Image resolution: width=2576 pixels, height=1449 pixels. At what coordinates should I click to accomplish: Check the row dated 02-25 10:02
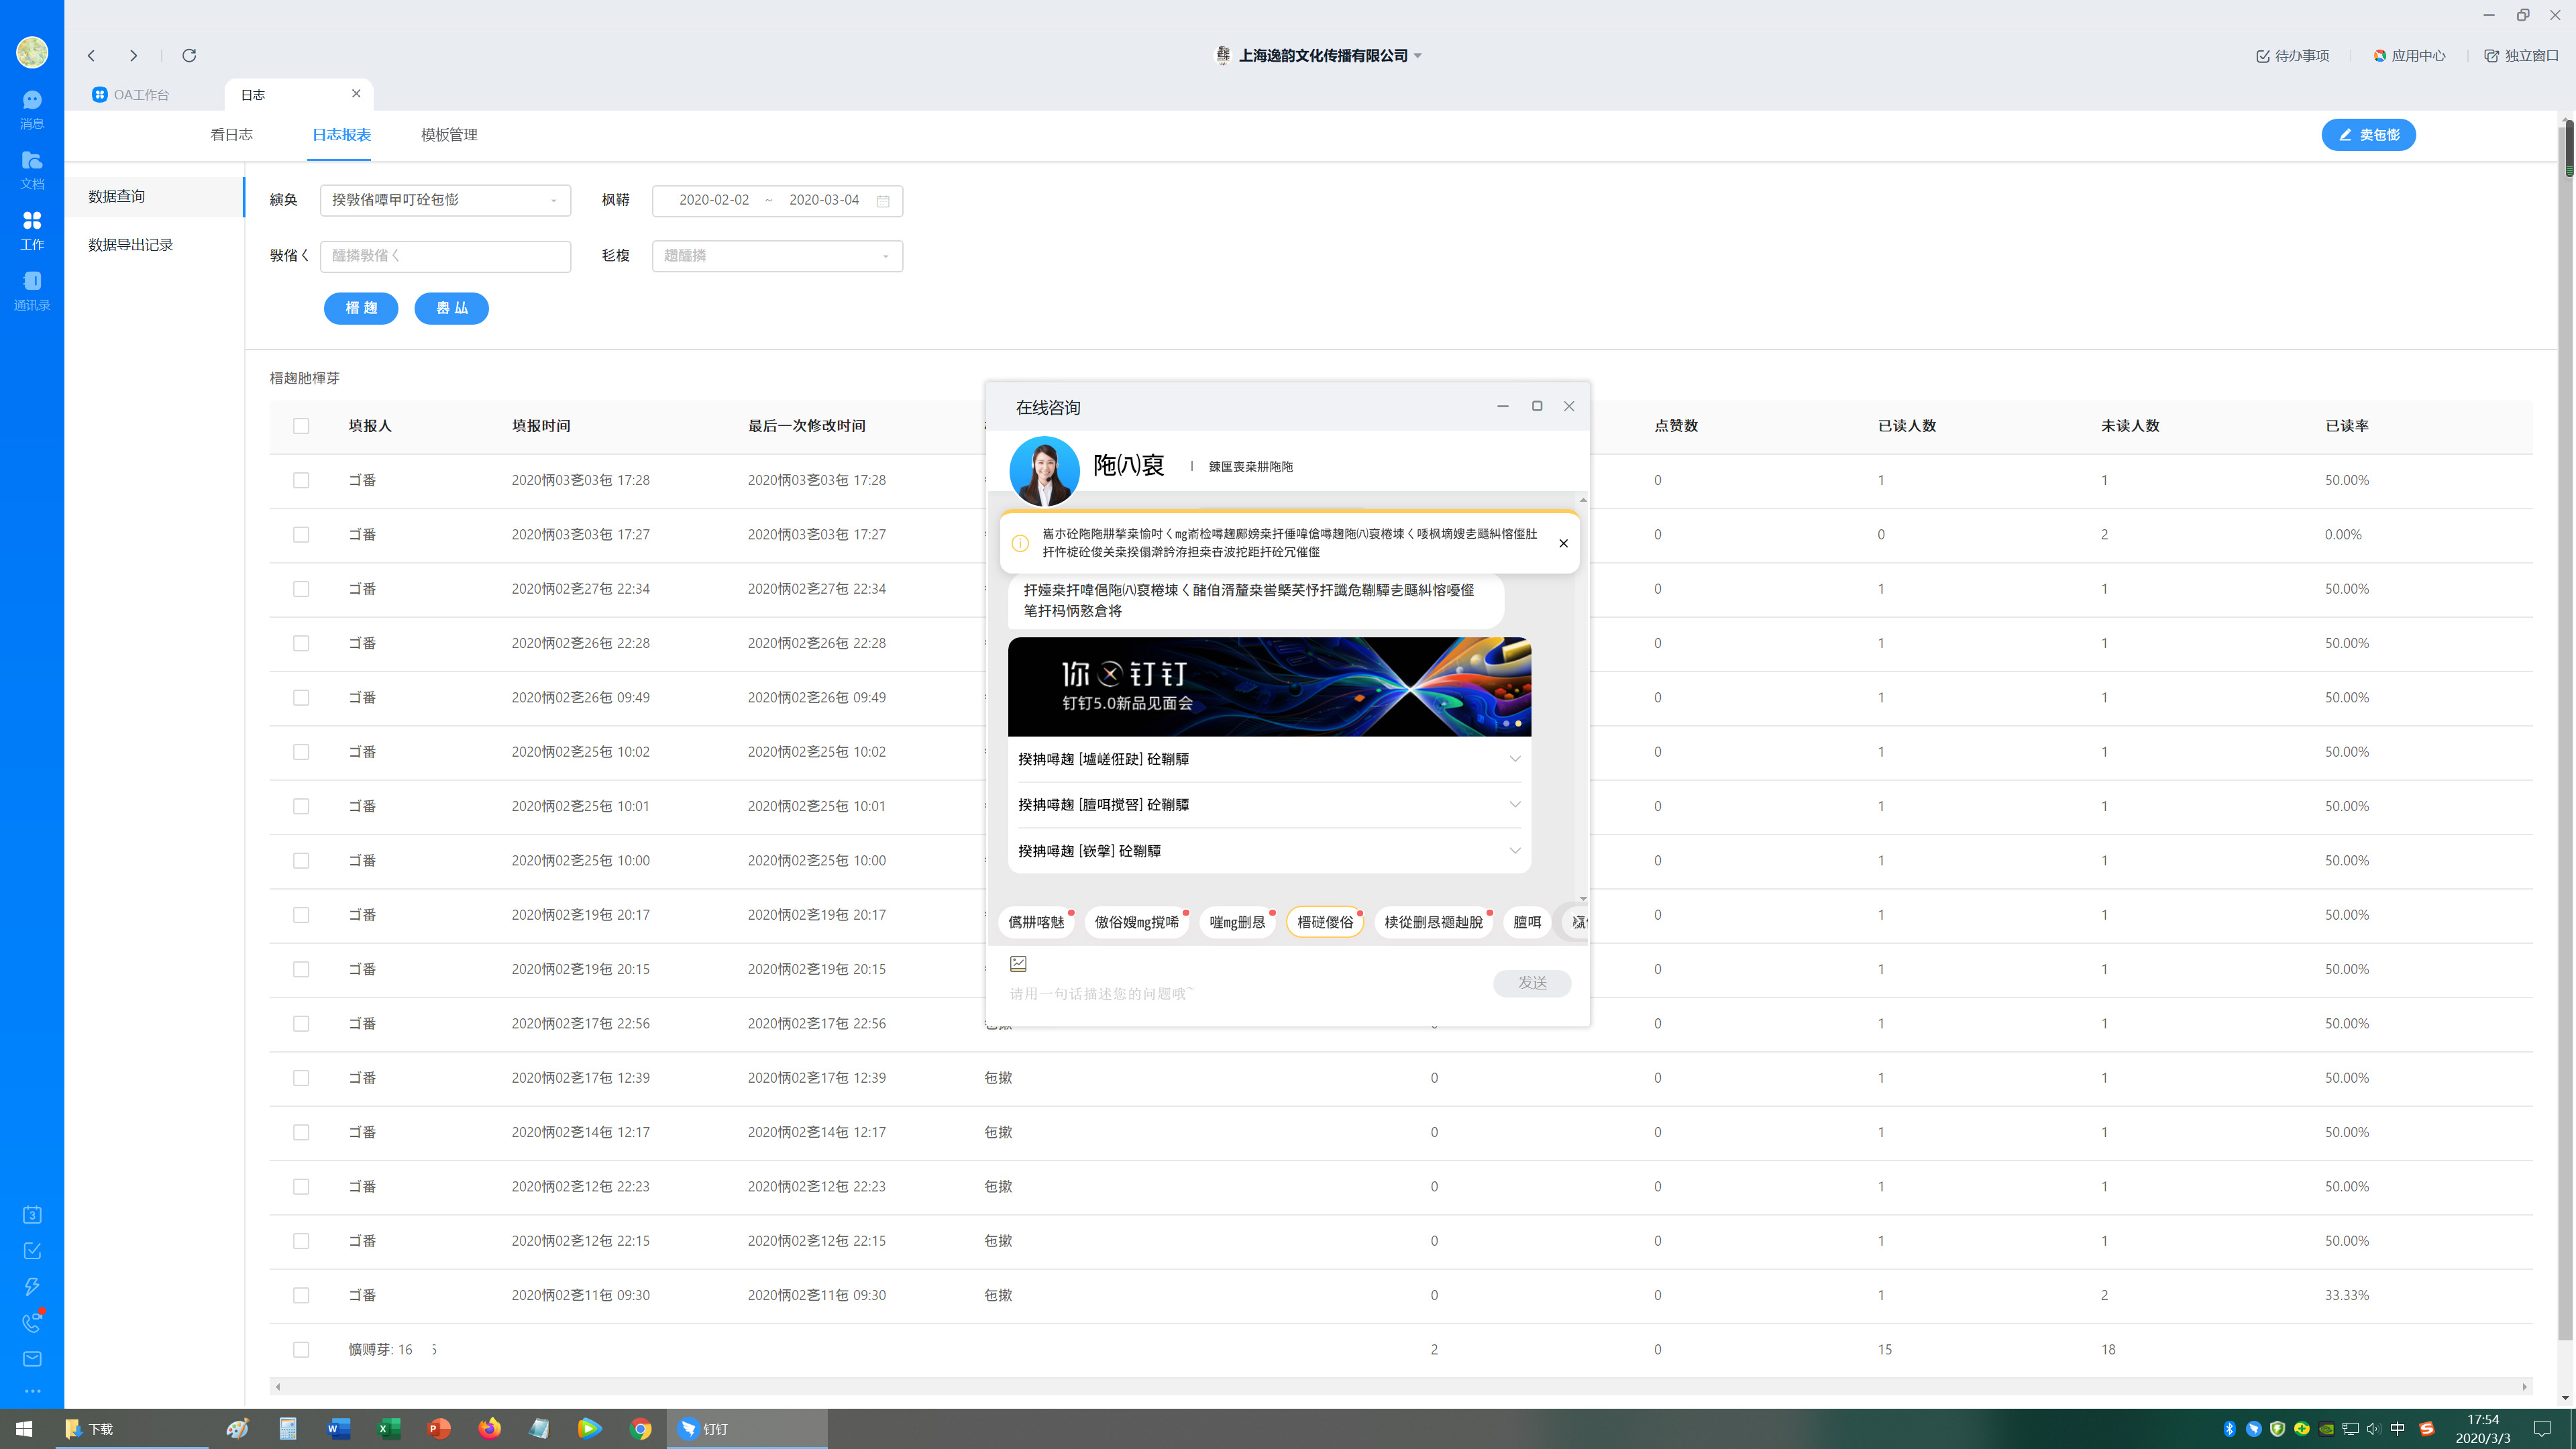tap(301, 752)
